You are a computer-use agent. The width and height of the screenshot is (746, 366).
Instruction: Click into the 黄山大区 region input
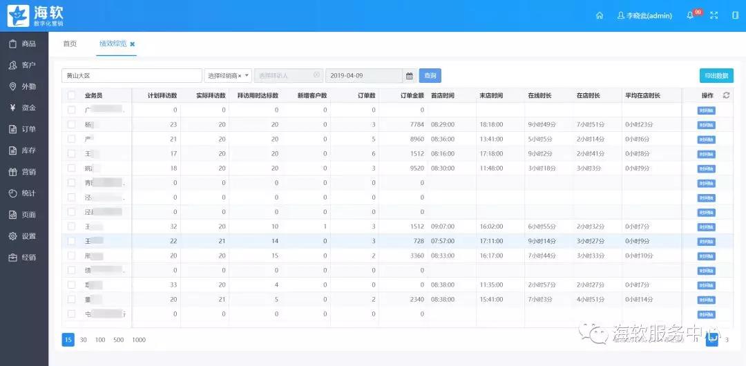pyautogui.click(x=132, y=76)
